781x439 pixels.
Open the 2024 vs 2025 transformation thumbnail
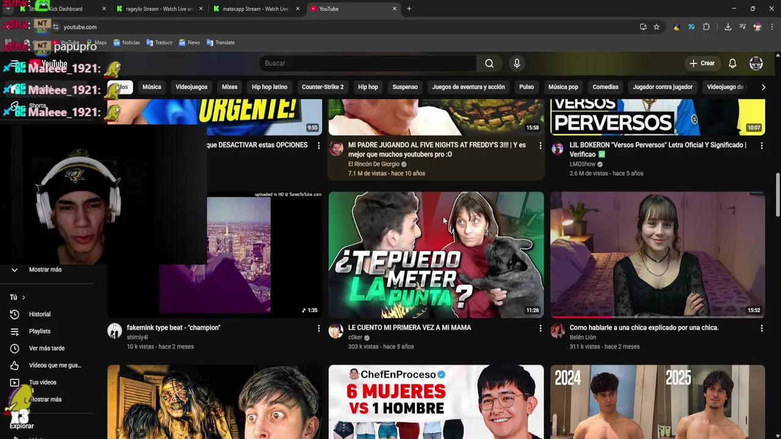658,402
